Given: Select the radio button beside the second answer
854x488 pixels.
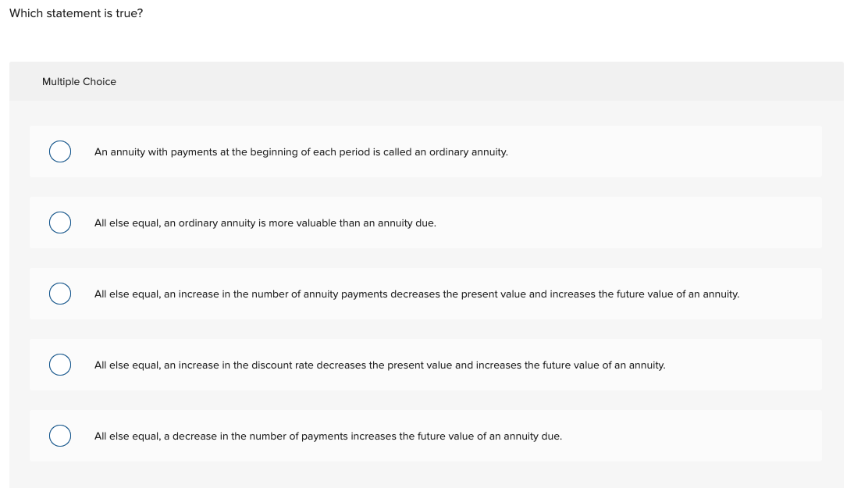Looking at the screenshot, I should 60,223.
